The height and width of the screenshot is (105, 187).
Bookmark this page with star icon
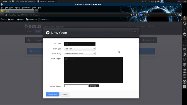click(x=131, y=15)
